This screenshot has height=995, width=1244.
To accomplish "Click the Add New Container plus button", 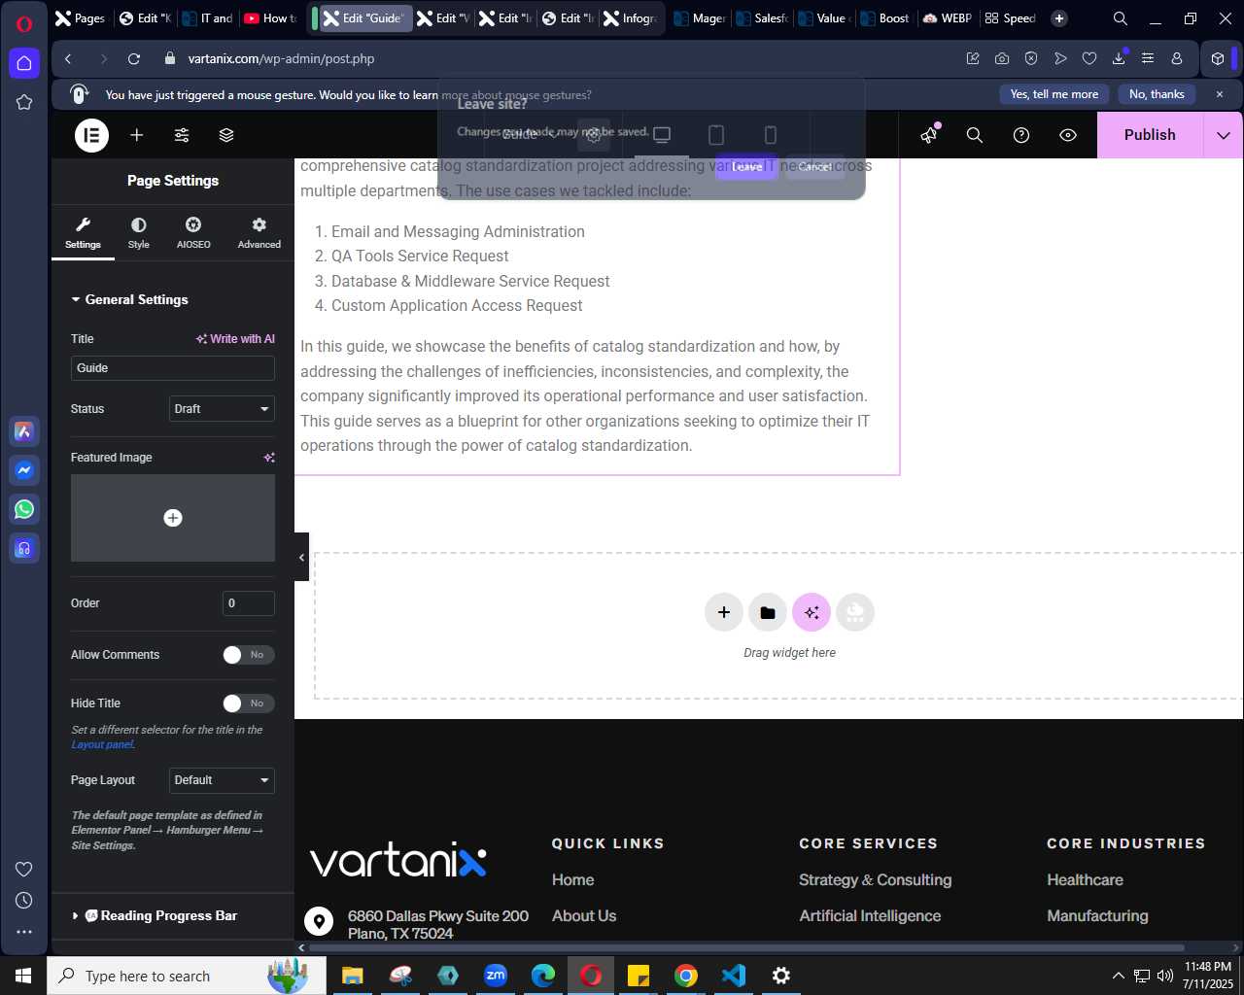I will (724, 612).
